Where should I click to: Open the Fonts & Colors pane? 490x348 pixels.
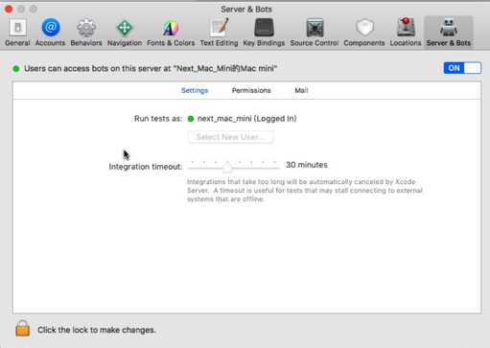click(x=171, y=33)
